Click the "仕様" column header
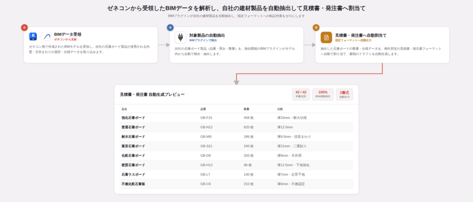The height and width of the screenshot is (202, 473). pyautogui.click(x=280, y=109)
